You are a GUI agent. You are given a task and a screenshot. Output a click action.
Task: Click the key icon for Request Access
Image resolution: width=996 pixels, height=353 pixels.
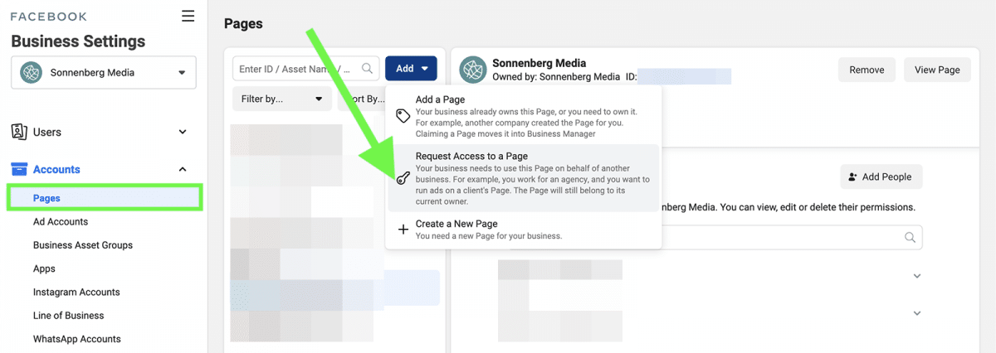403,178
